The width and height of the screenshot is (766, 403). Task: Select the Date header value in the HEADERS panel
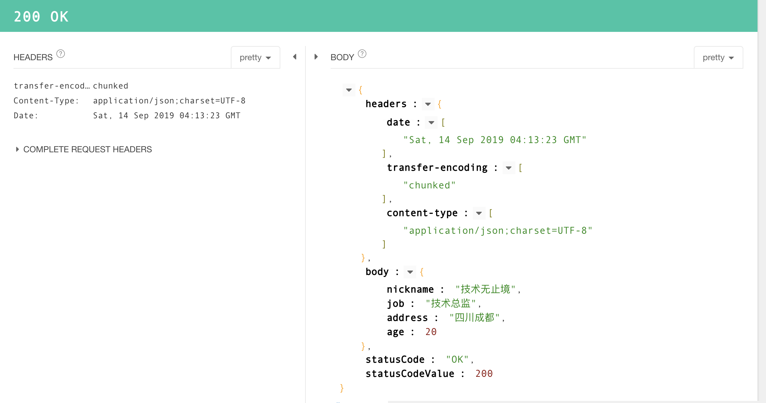pyautogui.click(x=167, y=115)
